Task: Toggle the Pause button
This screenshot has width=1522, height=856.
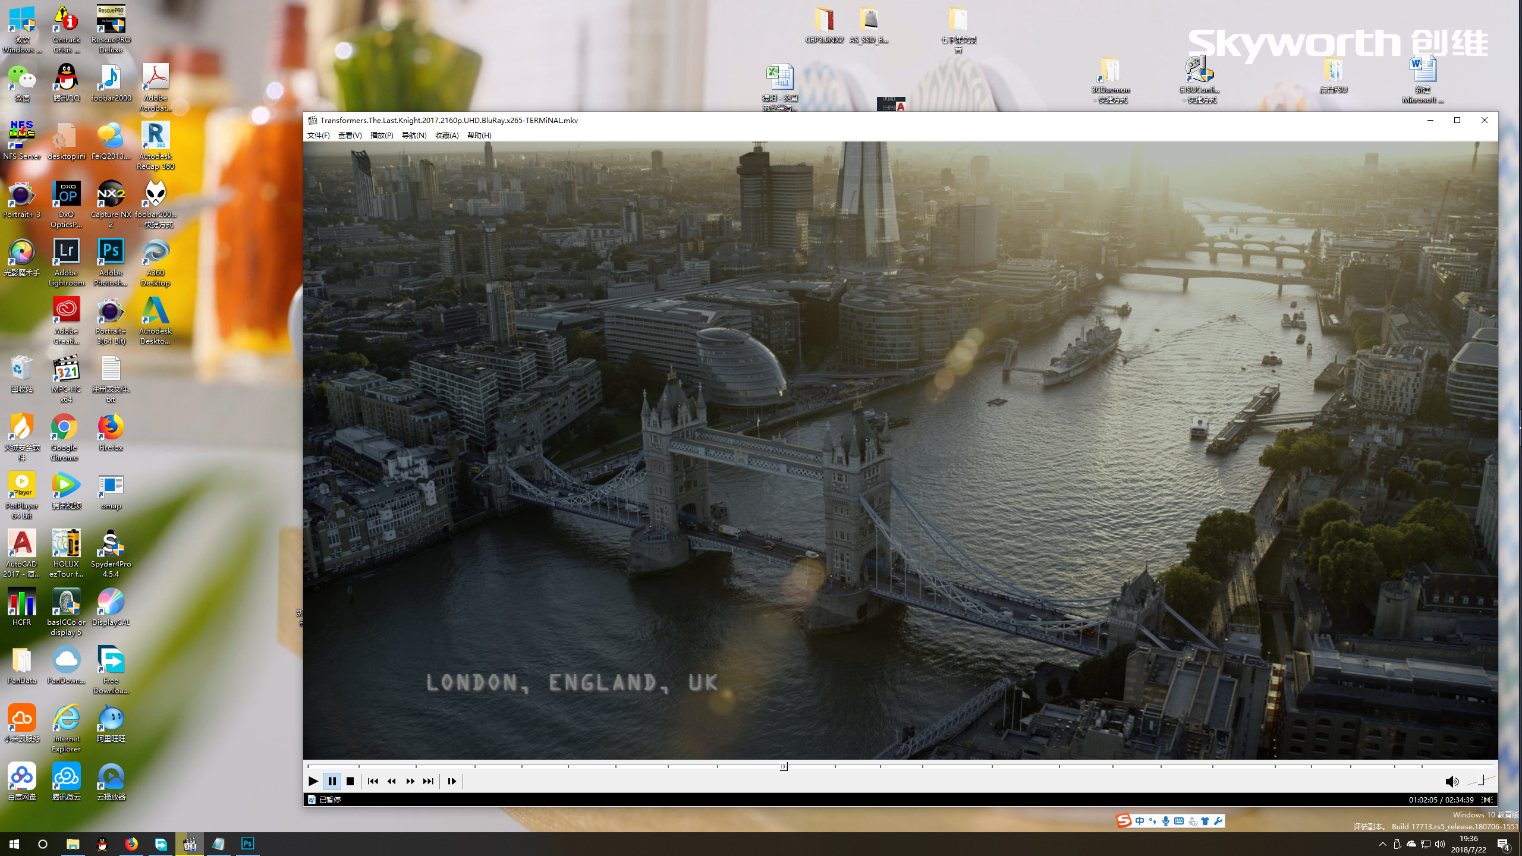Action: [332, 781]
